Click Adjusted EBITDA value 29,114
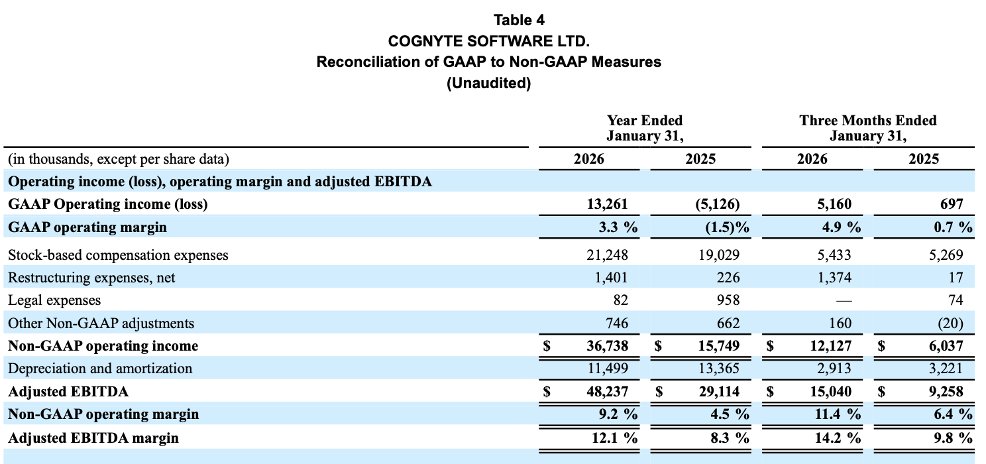The image size is (986, 464). 719,392
